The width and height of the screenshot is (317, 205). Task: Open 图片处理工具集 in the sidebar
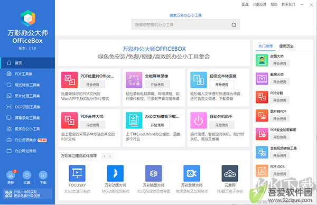point(27,96)
